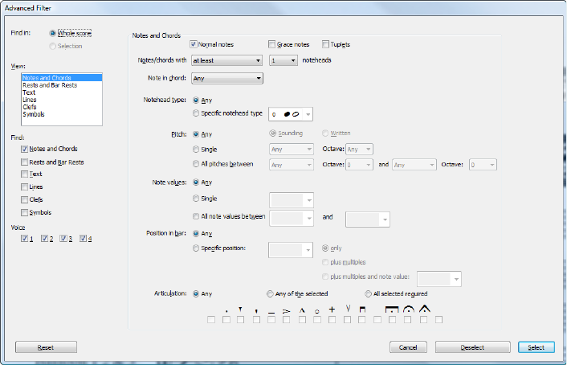Select the accent articulation symbol
Screen dimensions: 567x365
point(287,311)
